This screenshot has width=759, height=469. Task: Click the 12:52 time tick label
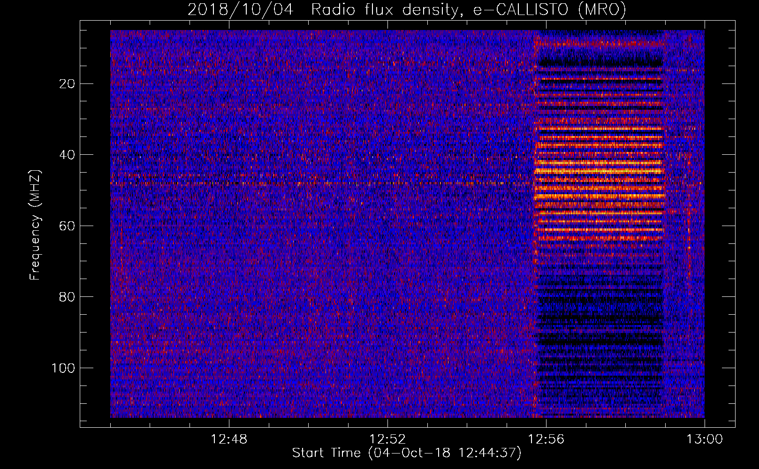[x=387, y=439]
